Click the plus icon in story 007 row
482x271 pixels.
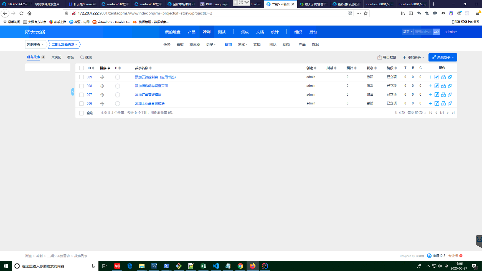click(430, 95)
